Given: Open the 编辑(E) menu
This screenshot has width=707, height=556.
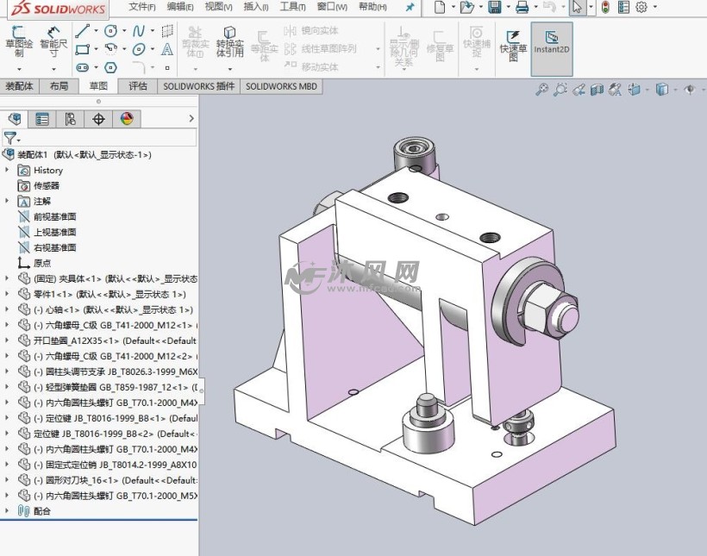Looking at the screenshot, I should click(180, 7).
